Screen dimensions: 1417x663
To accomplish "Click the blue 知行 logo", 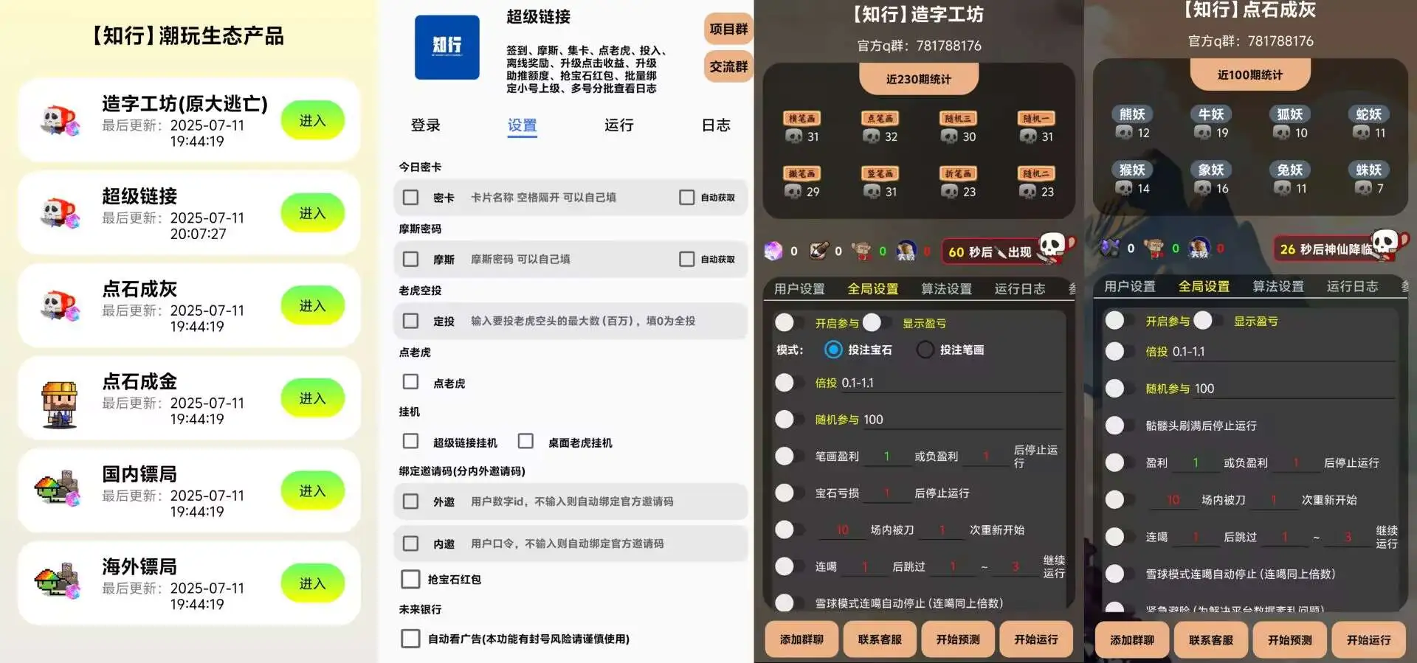I will (447, 46).
